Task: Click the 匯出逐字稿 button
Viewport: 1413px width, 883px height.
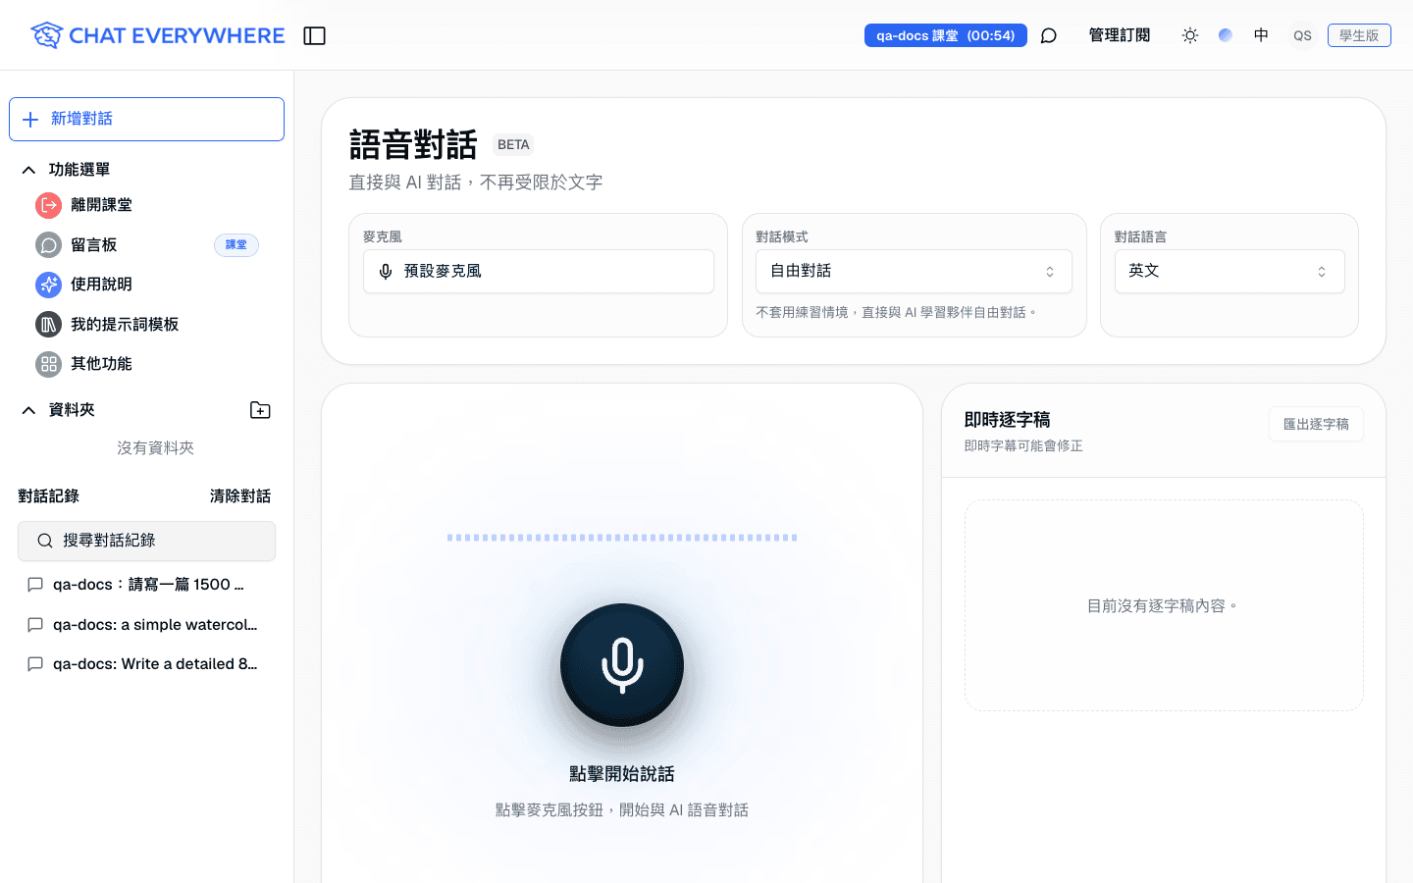Action: [1316, 424]
